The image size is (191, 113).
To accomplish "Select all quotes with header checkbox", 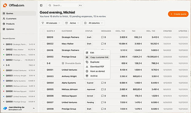I will pyautogui.click(x=43, y=31).
